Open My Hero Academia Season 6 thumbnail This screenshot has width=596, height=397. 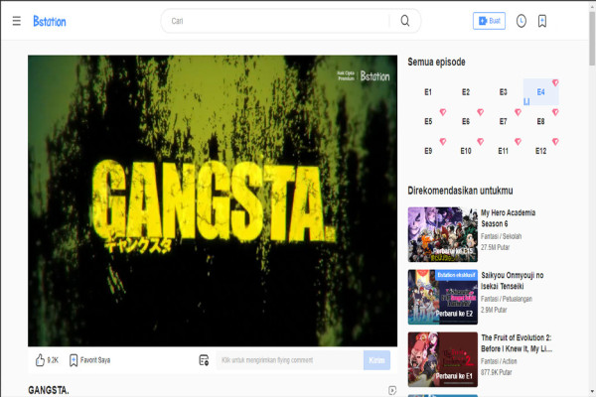pos(443,234)
